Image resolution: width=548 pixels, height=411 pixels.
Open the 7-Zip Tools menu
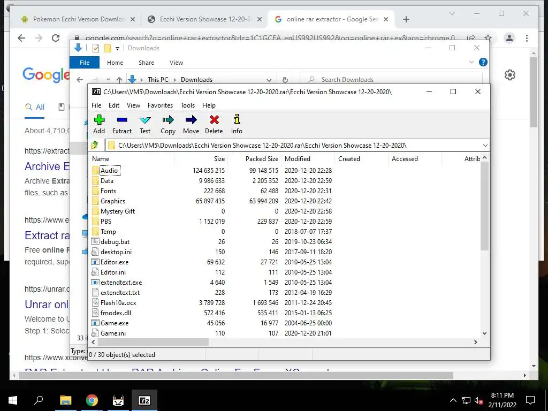pyautogui.click(x=188, y=105)
